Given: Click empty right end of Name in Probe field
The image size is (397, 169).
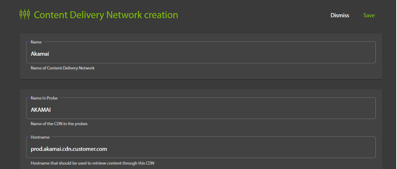Looking at the screenshot, I should click(358, 109).
